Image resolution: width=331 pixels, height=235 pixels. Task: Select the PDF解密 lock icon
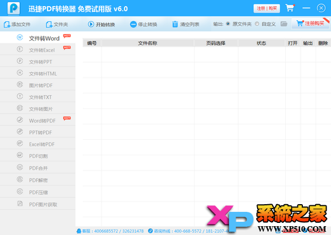pyautogui.click(x=20, y=179)
